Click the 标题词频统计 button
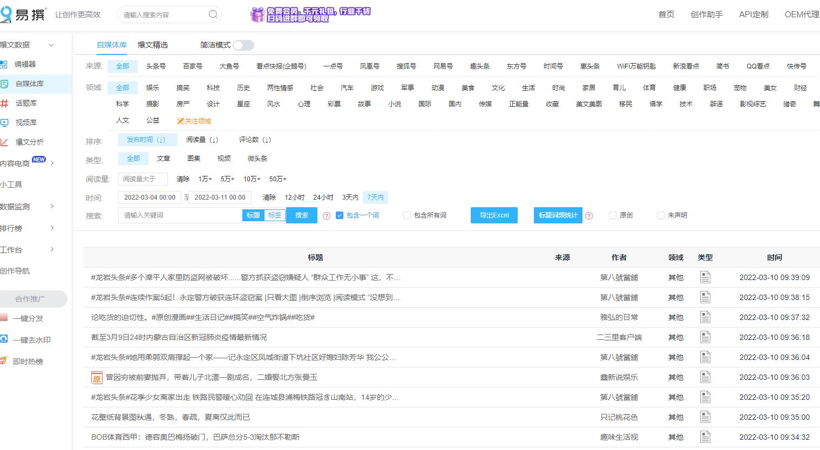The image size is (820, 450). (x=557, y=215)
